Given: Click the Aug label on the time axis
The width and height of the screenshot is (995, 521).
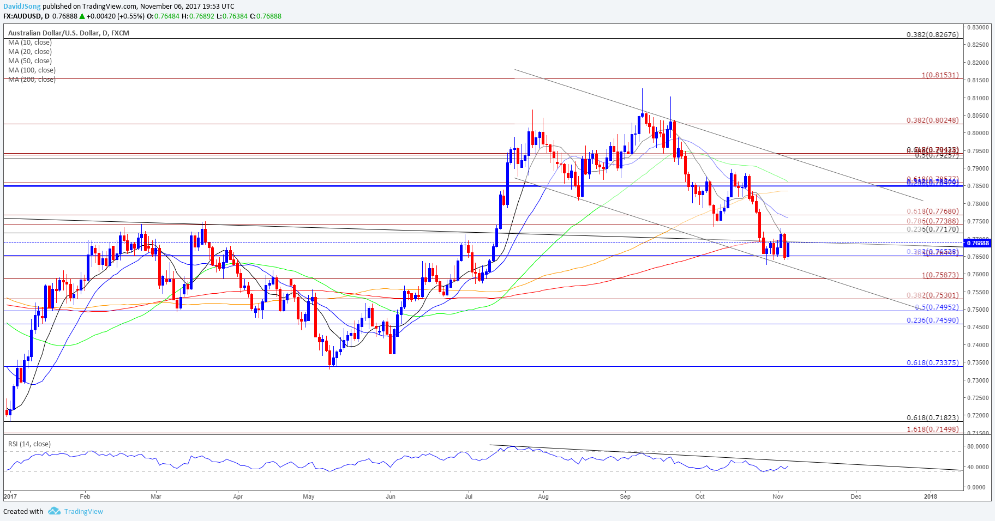Looking at the screenshot, I should 543,496.
